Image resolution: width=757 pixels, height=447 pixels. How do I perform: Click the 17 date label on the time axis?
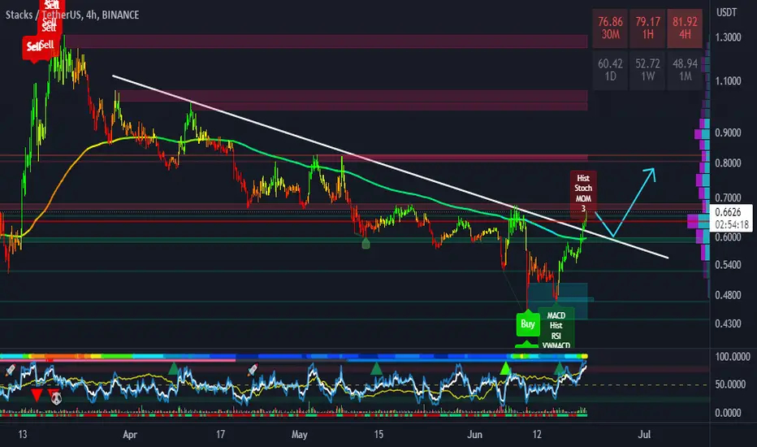pyautogui.click(x=220, y=435)
